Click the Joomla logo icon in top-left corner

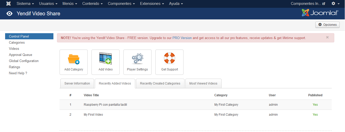click(x=8, y=4)
